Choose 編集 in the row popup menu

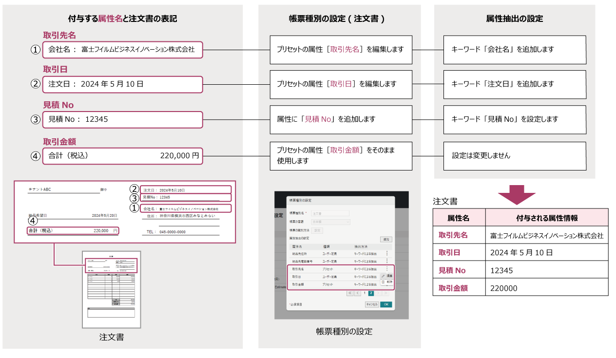click(387, 276)
